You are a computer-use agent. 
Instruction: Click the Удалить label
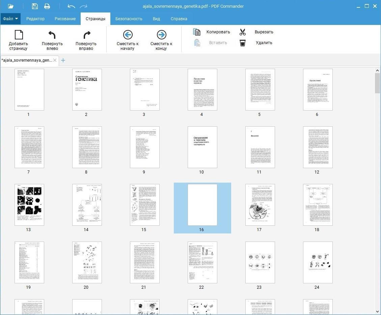coord(264,43)
